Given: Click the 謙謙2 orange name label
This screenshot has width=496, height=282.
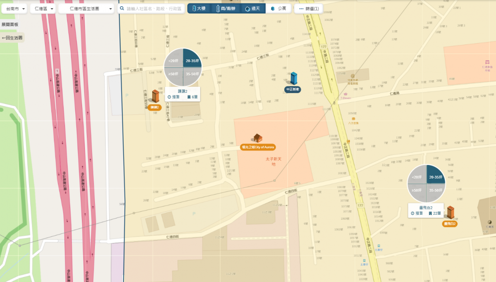Looking at the screenshot, I should pos(154,107).
